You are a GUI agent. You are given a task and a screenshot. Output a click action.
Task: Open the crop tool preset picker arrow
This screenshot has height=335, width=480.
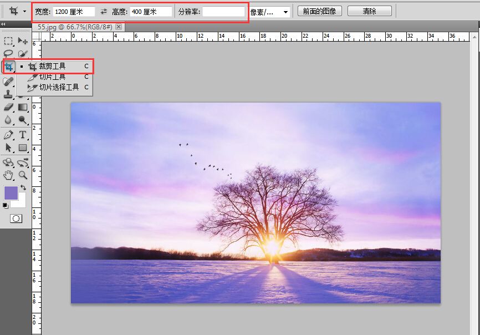tap(24, 12)
